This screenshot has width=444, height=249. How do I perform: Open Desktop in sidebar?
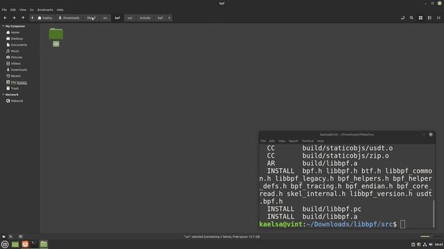(x=17, y=39)
